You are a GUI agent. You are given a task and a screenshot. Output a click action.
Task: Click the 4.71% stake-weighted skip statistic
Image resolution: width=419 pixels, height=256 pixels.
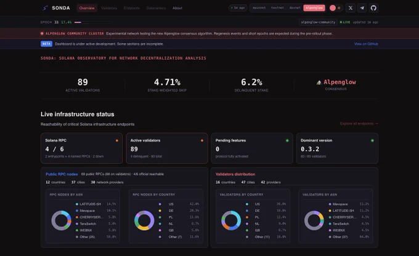[167, 85]
